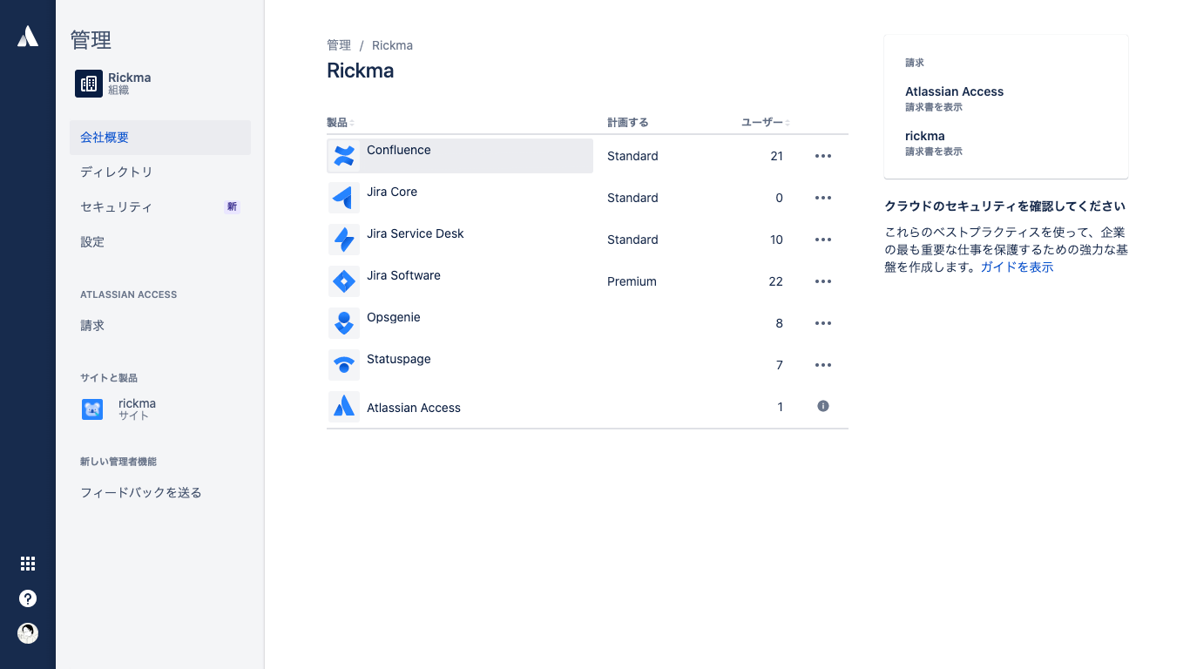Click the 新 badge beside セキュリティ
The width and height of the screenshot is (1190, 669).
click(x=232, y=207)
